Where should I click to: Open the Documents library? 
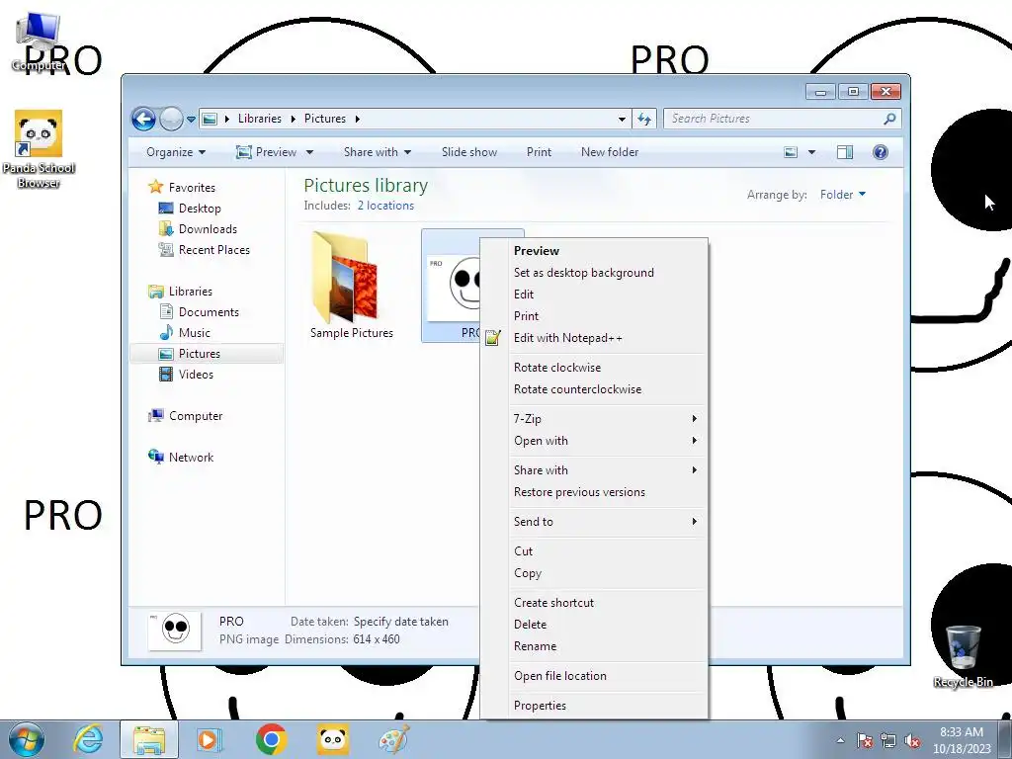pos(209,312)
